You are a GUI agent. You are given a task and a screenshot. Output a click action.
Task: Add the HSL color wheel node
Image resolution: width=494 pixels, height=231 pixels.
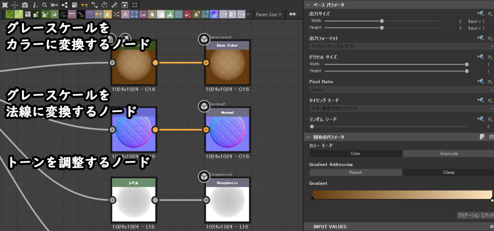click(214, 14)
